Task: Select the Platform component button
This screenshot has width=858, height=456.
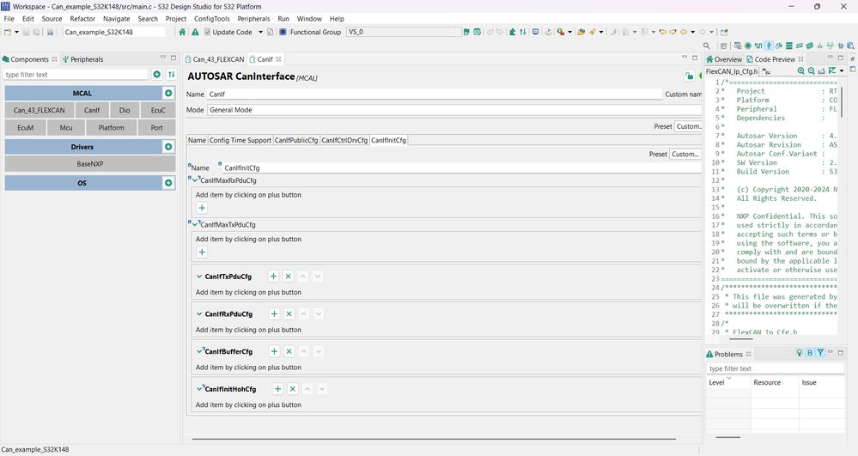Action: click(112, 128)
